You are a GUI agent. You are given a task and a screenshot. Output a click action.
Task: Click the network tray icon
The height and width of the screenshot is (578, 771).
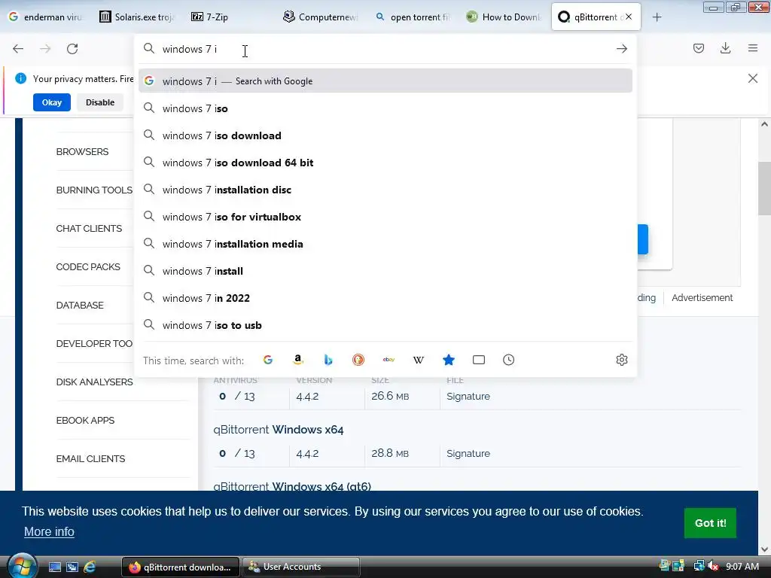(x=699, y=566)
